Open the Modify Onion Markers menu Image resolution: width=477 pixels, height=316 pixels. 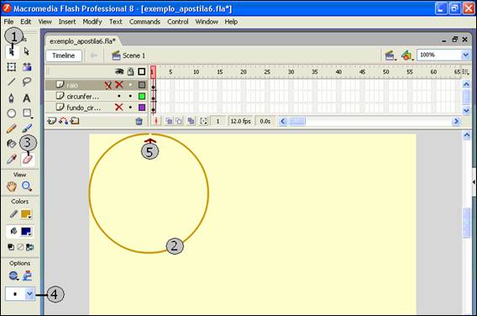tap(203, 121)
